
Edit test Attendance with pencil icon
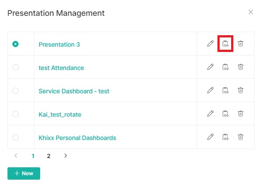pos(210,67)
